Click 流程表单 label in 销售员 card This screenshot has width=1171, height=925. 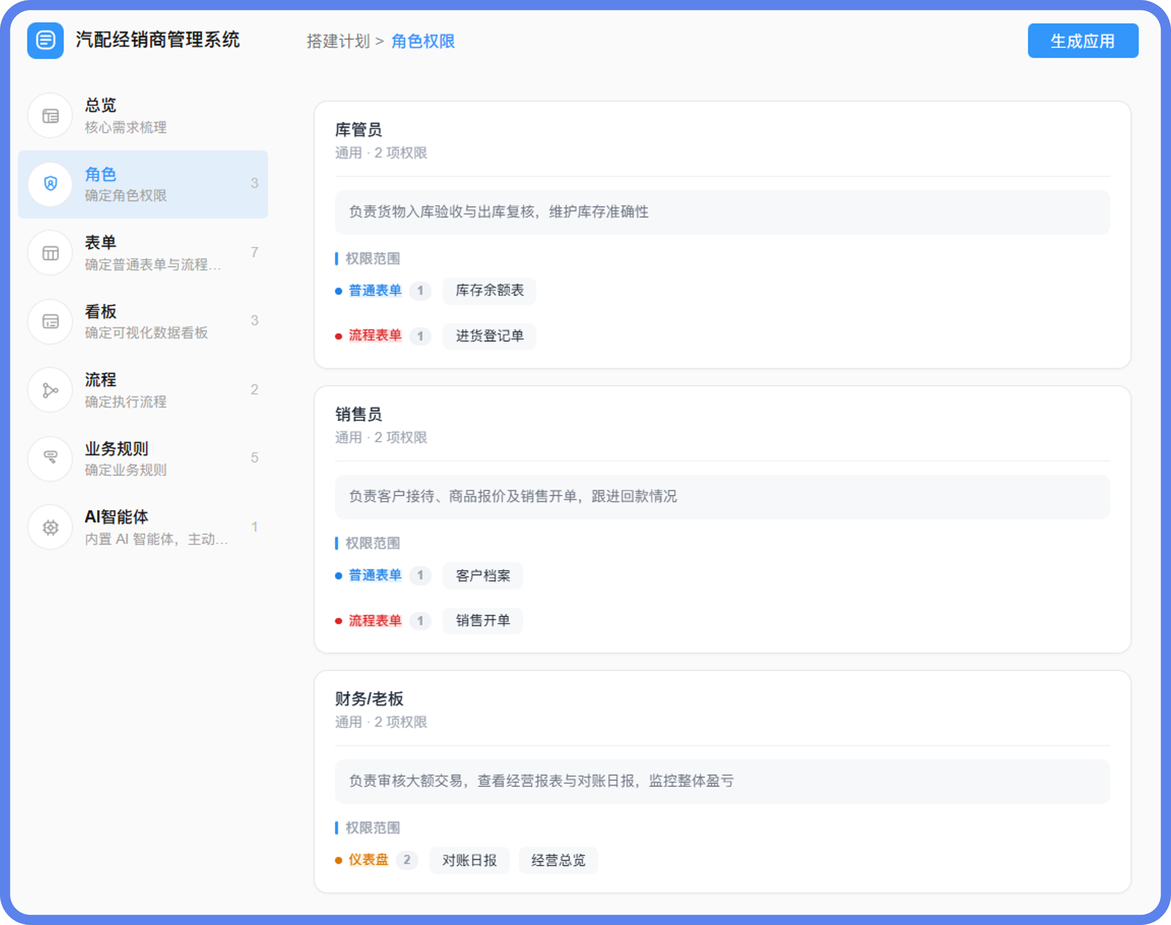click(375, 621)
